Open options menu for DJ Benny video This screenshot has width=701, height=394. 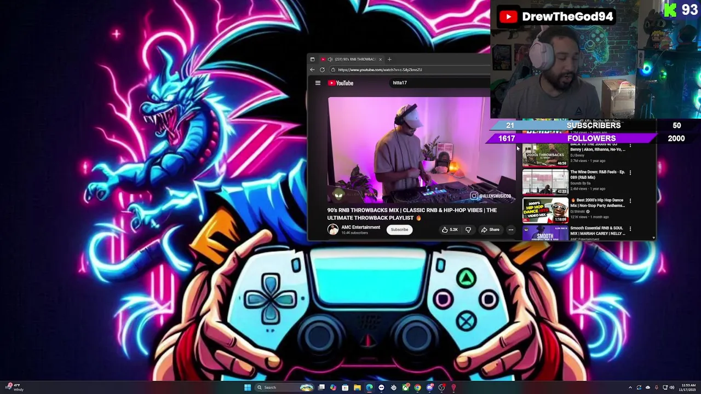pyautogui.click(x=630, y=146)
